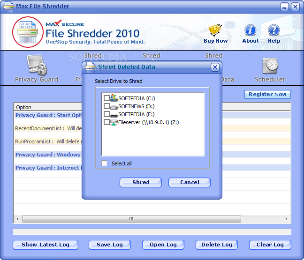Click the Max File Shredder title bar icon

[9, 7]
